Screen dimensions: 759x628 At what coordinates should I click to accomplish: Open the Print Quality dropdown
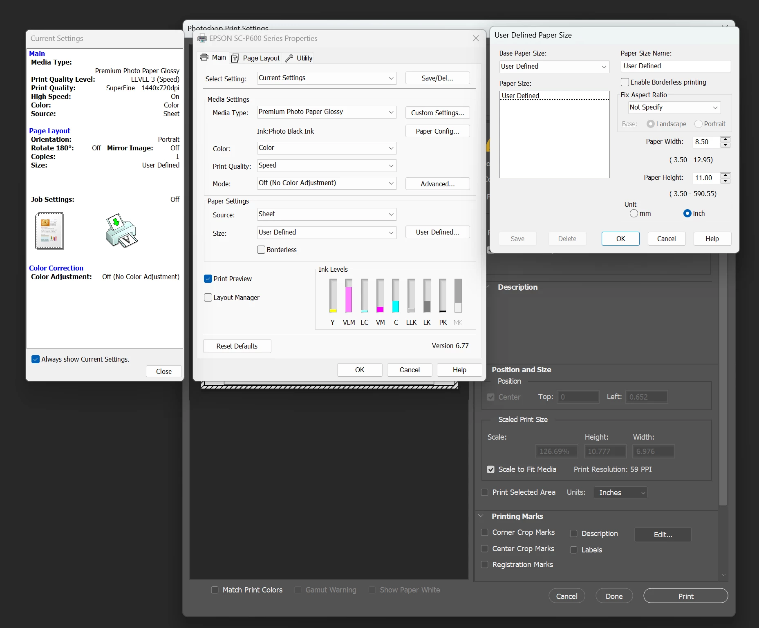327,165
